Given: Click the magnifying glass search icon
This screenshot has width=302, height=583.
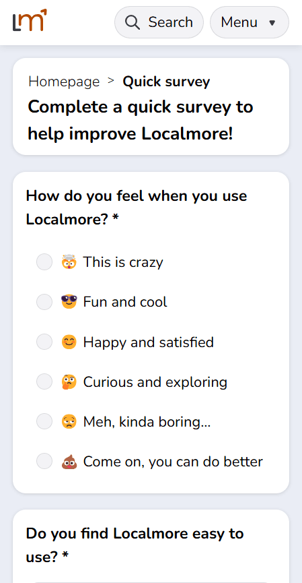Looking at the screenshot, I should point(133,22).
